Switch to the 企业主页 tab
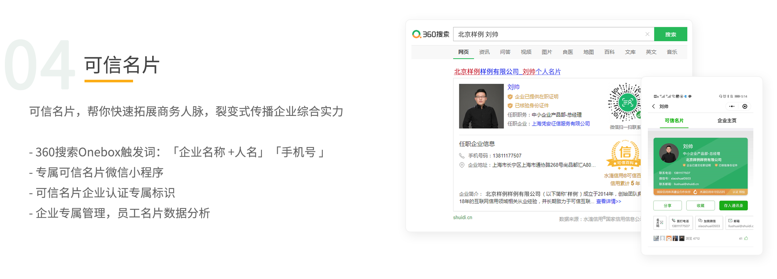 (726, 120)
